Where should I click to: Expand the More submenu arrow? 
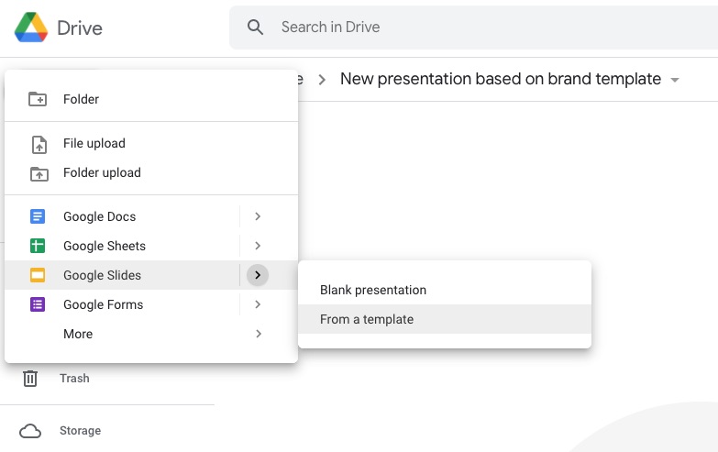click(x=259, y=334)
